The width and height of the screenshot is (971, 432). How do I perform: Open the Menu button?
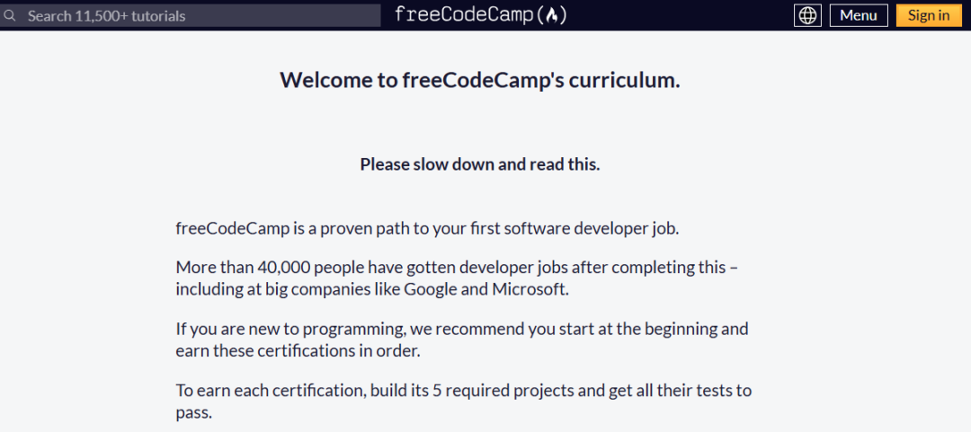(859, 15)
